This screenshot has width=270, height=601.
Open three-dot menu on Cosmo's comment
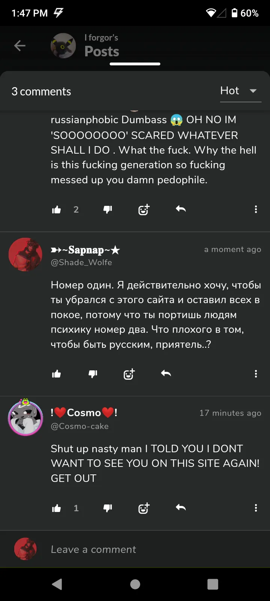(256, 508)
